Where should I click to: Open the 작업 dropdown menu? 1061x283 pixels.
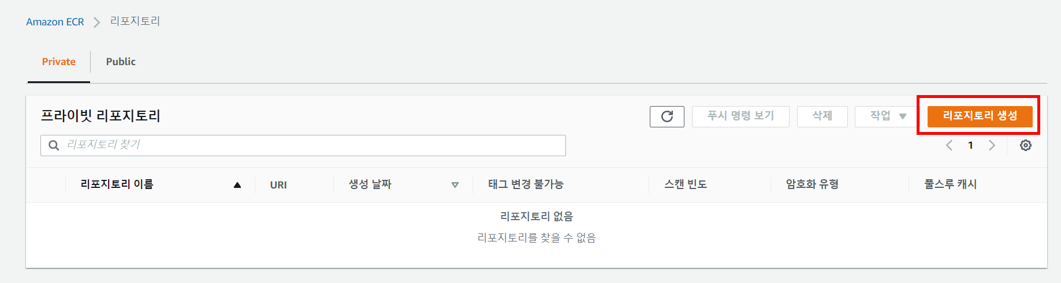(888, 116)
